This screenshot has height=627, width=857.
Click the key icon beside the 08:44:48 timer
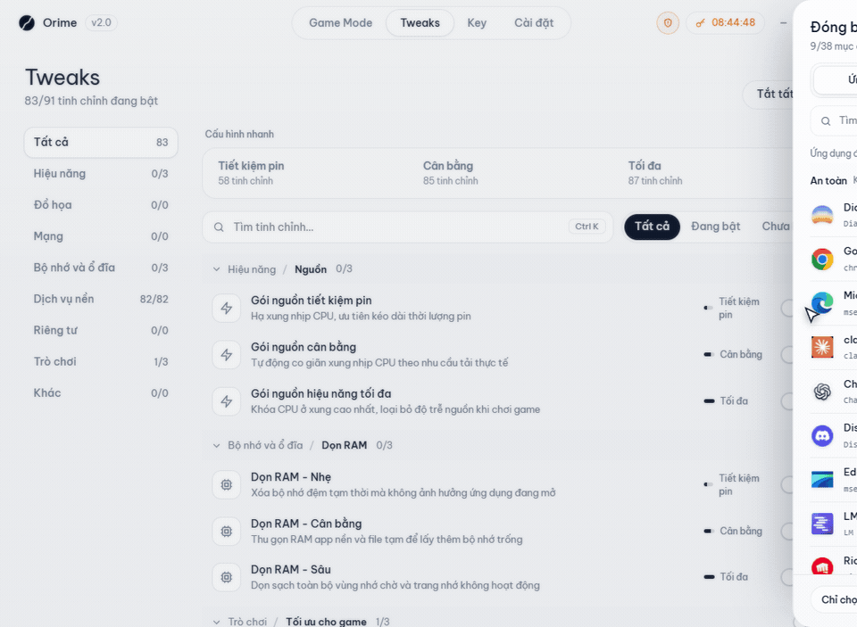click(x=700, y=23)
